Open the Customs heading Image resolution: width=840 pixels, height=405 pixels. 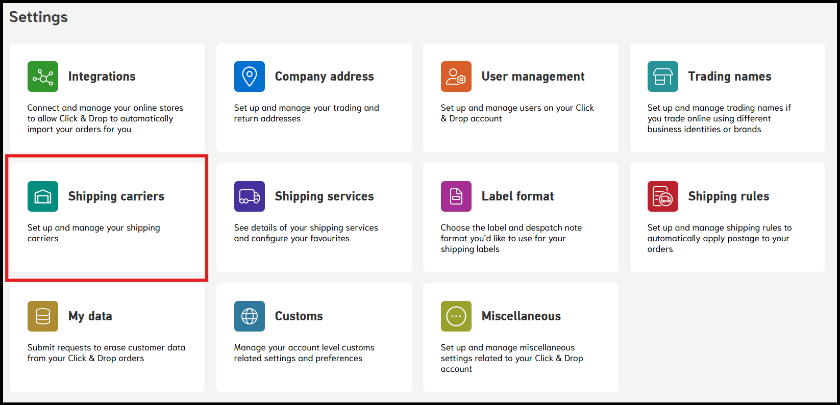click(299, 316)
